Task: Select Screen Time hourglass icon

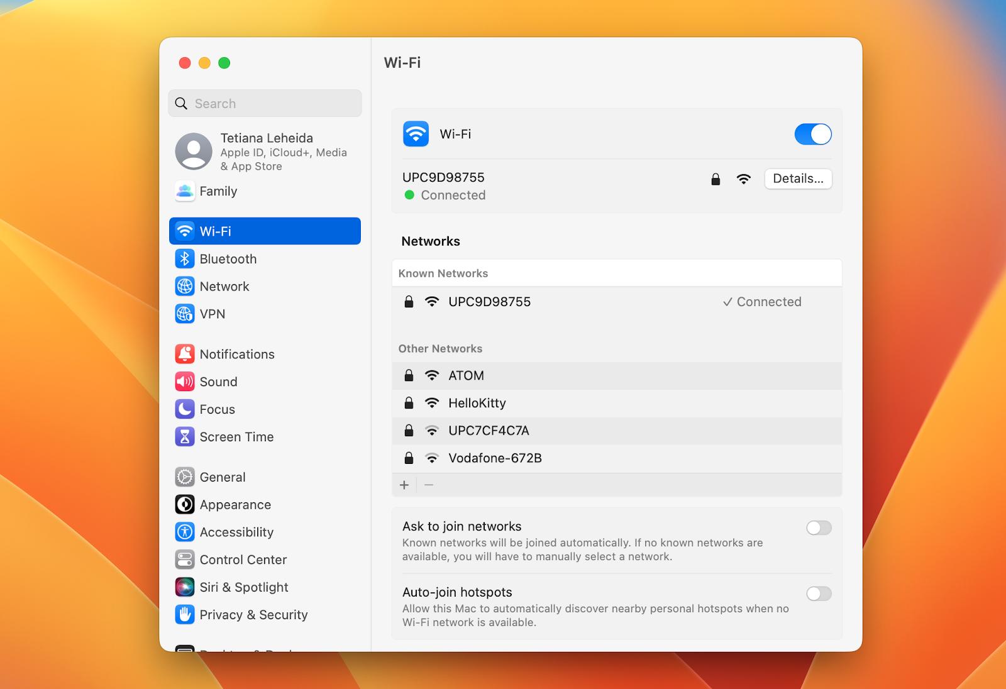Action: coord(184,437)
